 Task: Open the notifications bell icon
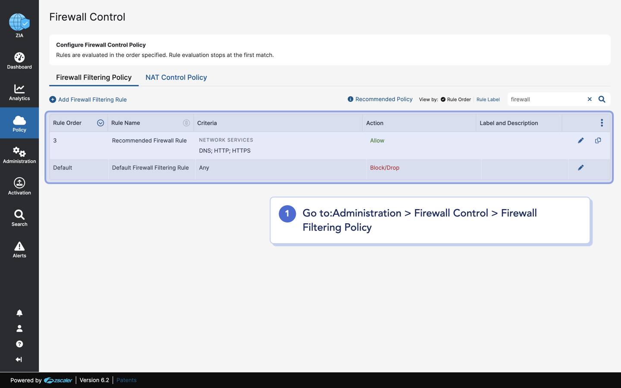click(x=19, y=313)
